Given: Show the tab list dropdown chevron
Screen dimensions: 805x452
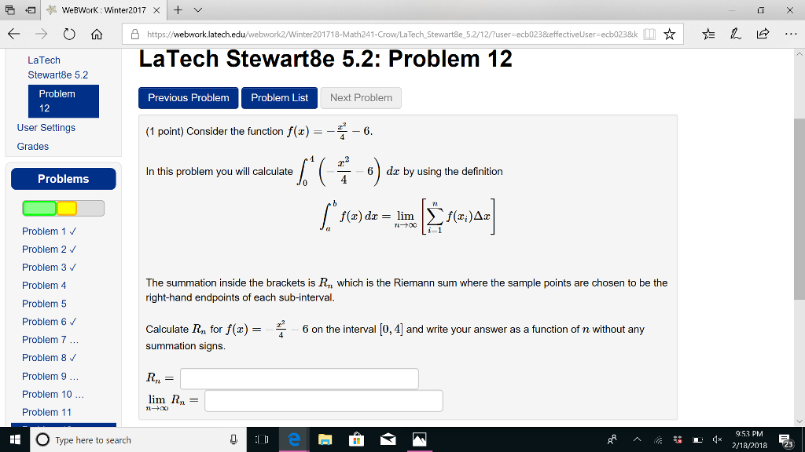Looking at the screenshot, I should [198, 10].
